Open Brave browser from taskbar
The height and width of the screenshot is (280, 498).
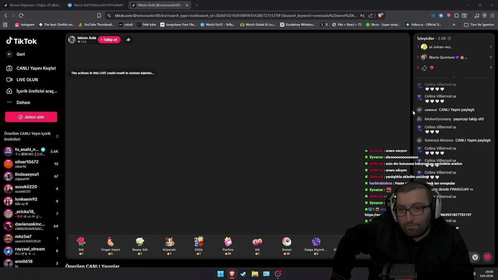click(232, 274)
